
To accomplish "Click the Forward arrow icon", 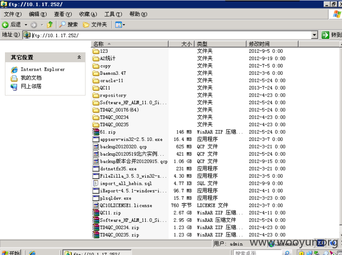I will [x=34, y=25].
